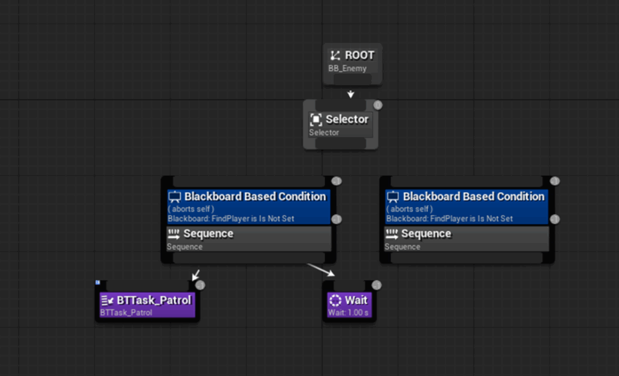Click the BTTask_Patrol task icon
The width and height of the screenshot is (619, 376).
pos(107,300)
